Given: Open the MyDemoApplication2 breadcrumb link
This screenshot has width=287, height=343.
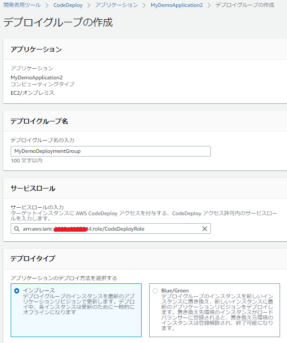Looking at the screenshot, I should (x=177, y=5).
